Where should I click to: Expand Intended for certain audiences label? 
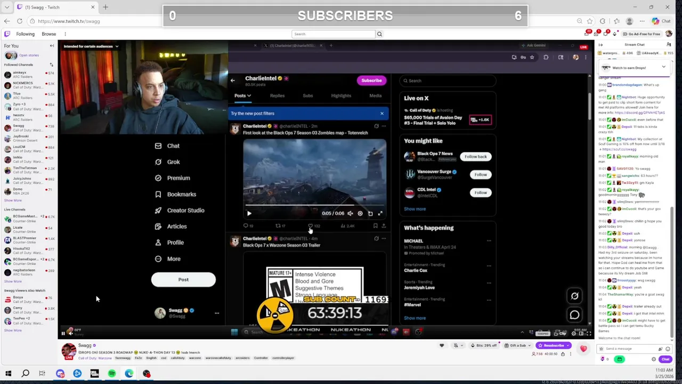(x=91, y=46)
